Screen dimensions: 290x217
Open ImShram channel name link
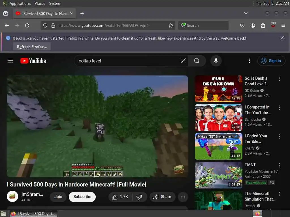(x=32, y=194)
